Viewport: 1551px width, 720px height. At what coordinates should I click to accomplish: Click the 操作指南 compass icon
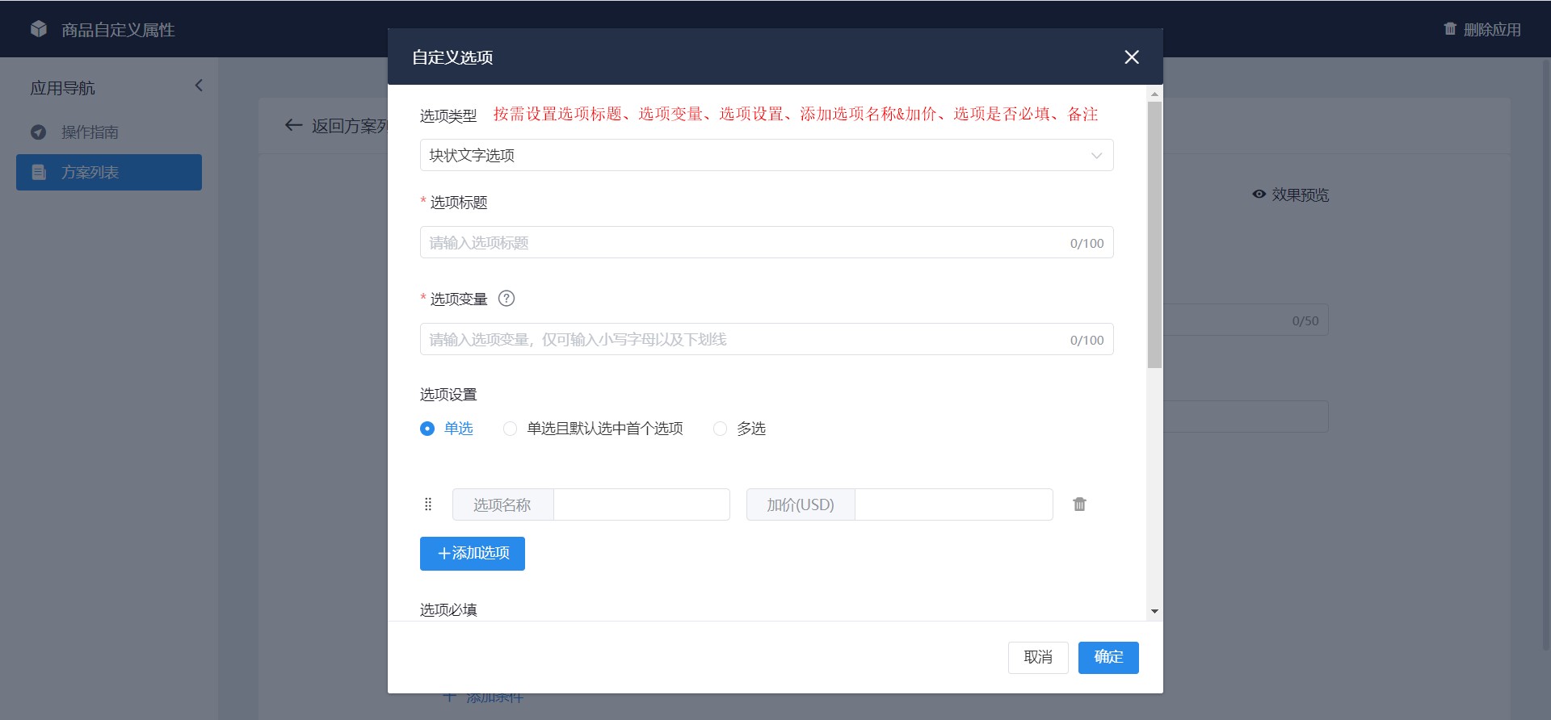[x=39, y=132]
